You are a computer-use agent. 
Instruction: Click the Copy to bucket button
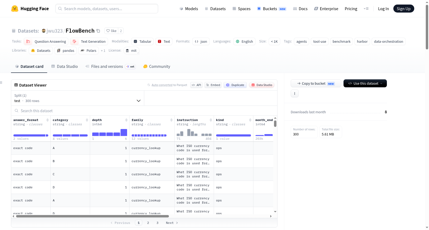pos(316,83)
